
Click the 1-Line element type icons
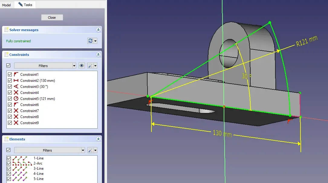click(x=20, y=158)
